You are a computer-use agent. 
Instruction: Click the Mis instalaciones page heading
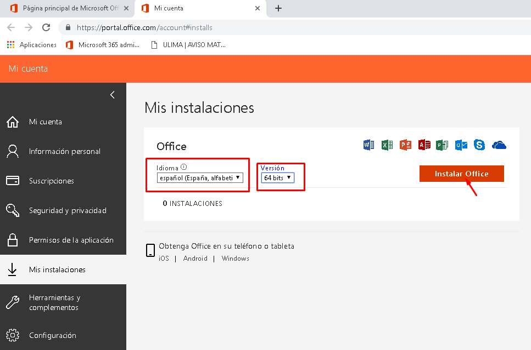(199, 108)
